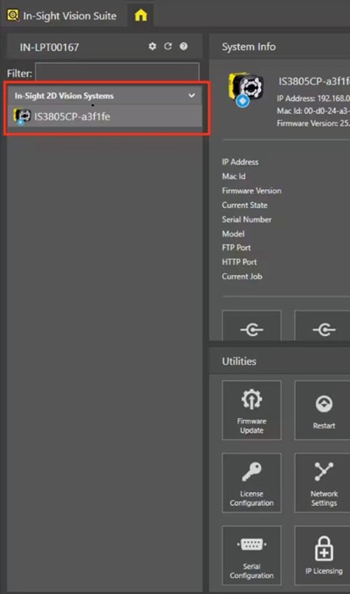The height and width of the screenshot is (594, 350).
Task: Open IP Licensing utility
Action: click(322, 555)
